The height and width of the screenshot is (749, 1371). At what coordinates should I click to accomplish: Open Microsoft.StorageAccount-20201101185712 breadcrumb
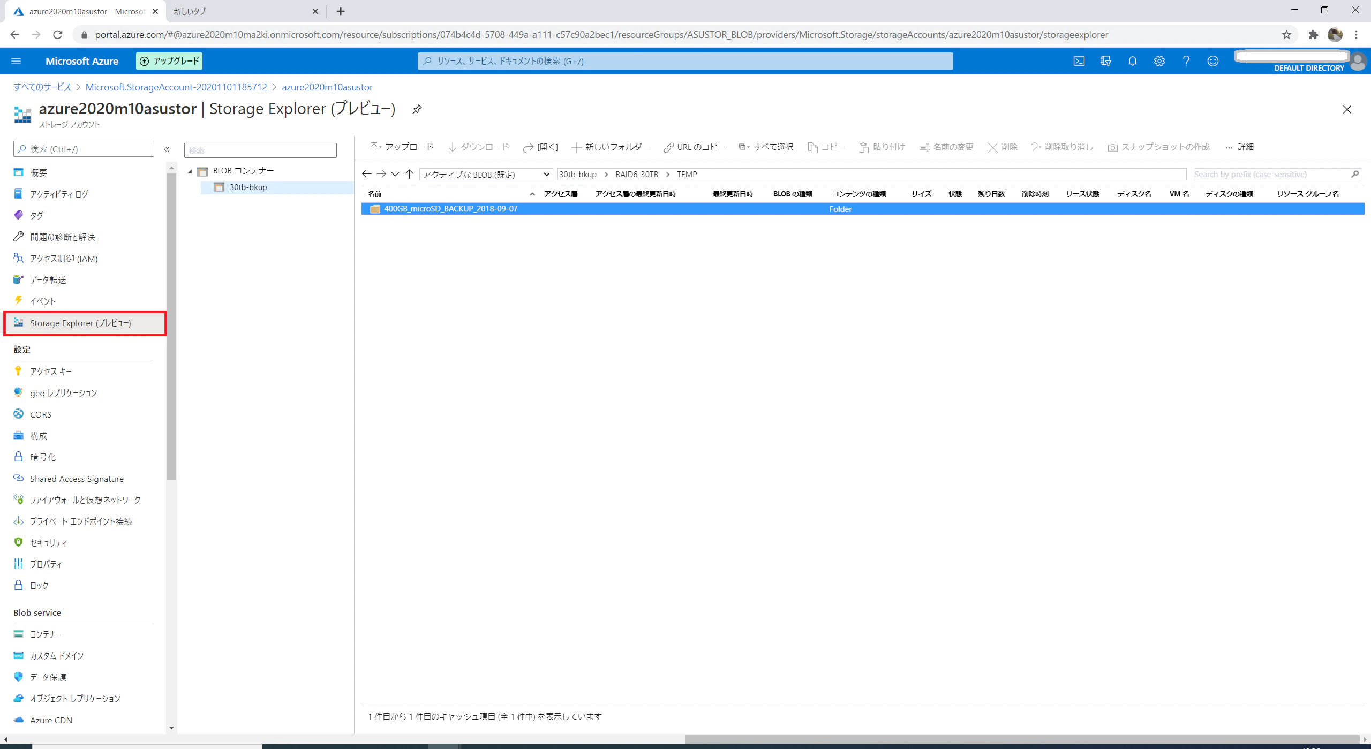click(176, 87)
